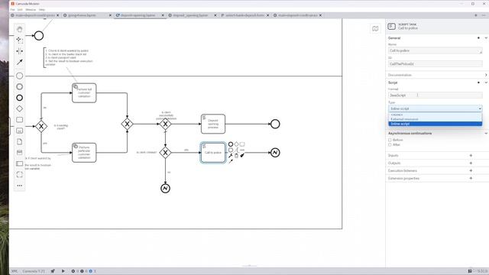Add a new diagram tab plus icon

coord(476,15)
